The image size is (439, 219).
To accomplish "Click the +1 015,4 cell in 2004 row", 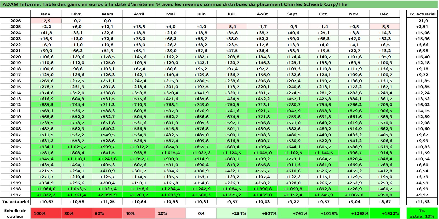I will click(x=170, y=153).
